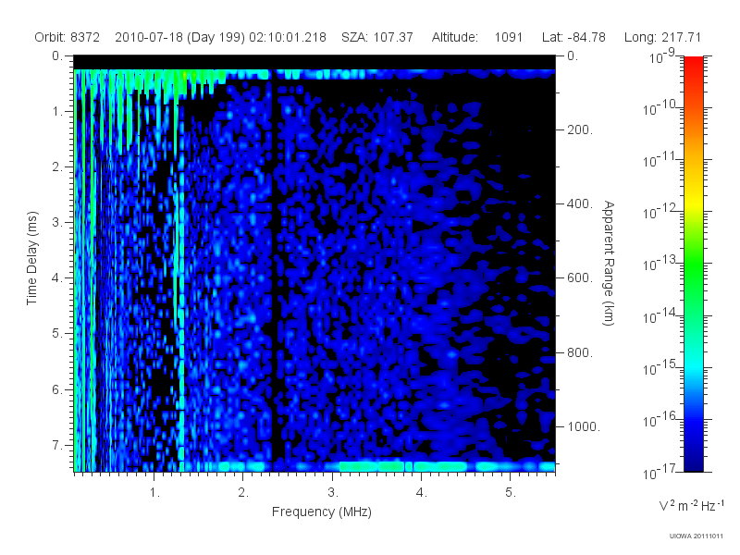Screen dimensions: 740x555
Task: Click the color scale bar legend
Action: pos(693,264)
